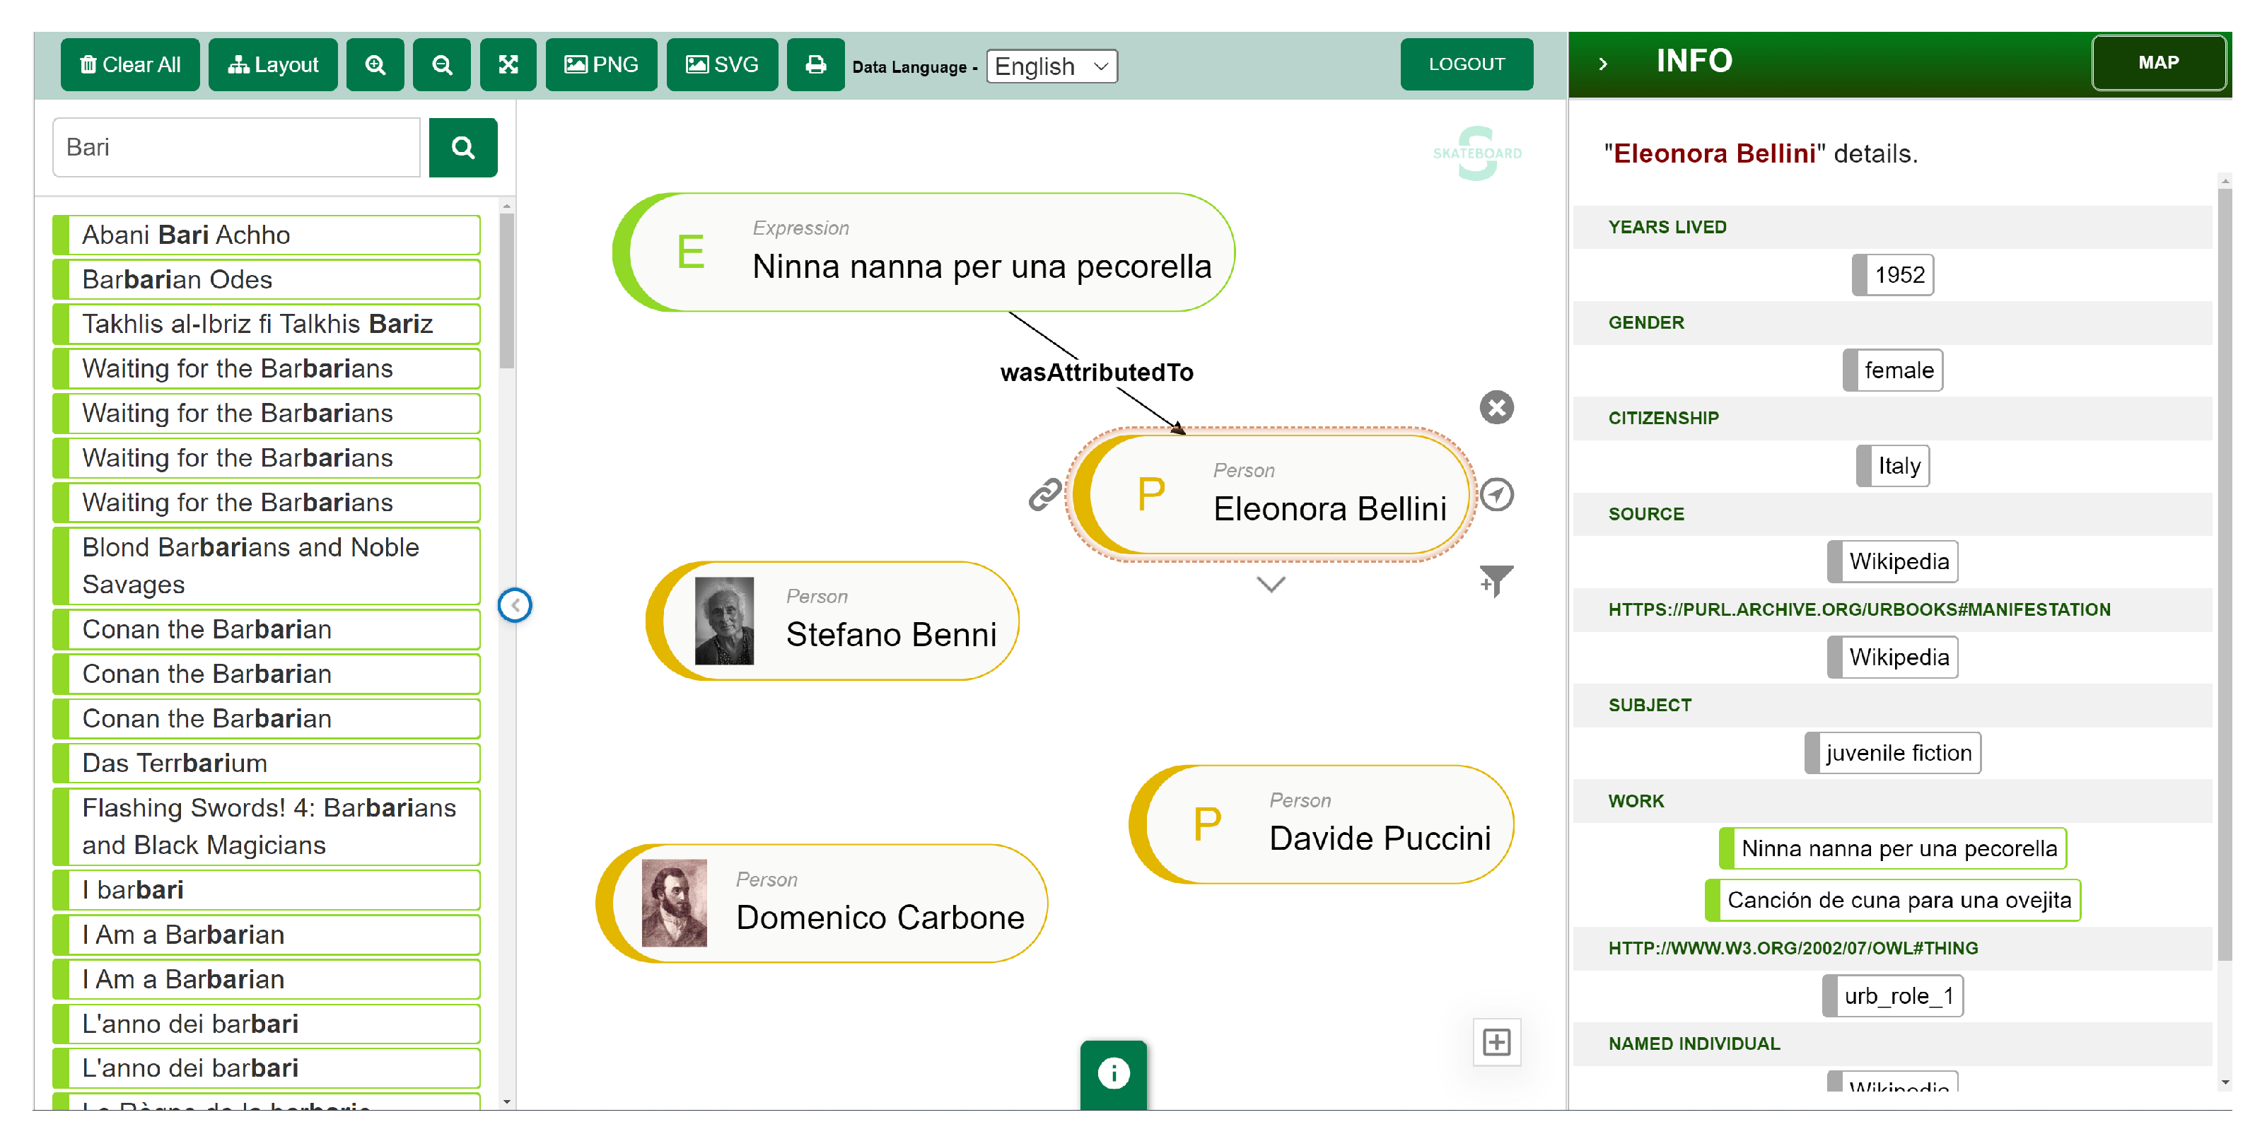Click the fit-to-screen expand icon
Image resolution: width=2267 pixels, height=1146 pixels.
(508, 64)
